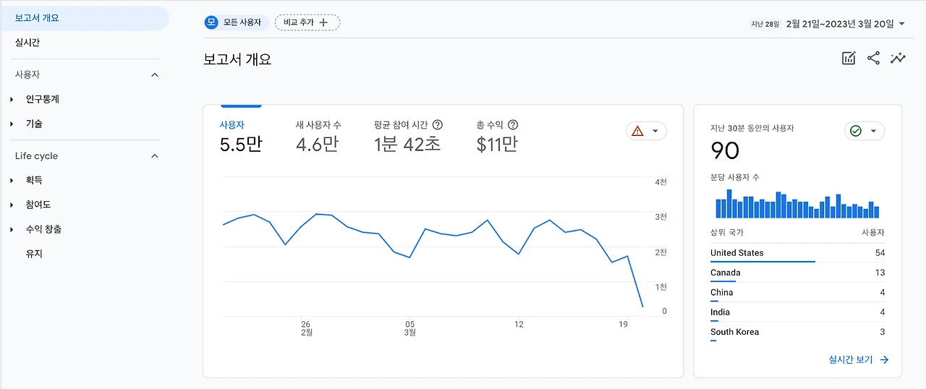The width and height of the screenshot is (926, 389).
Task: Select the 새 사용자 수 metric tab
Action: click(318, 135)
